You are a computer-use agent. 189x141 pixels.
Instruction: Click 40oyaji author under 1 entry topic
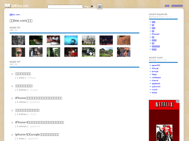pyautogui.click(x=32, y=78)
